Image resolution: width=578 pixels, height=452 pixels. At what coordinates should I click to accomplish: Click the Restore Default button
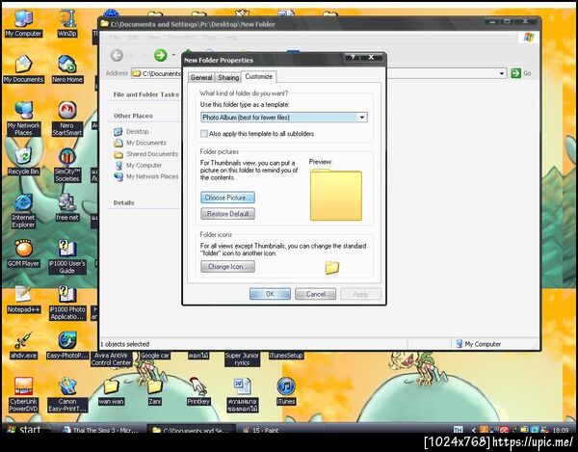point(227,214)
